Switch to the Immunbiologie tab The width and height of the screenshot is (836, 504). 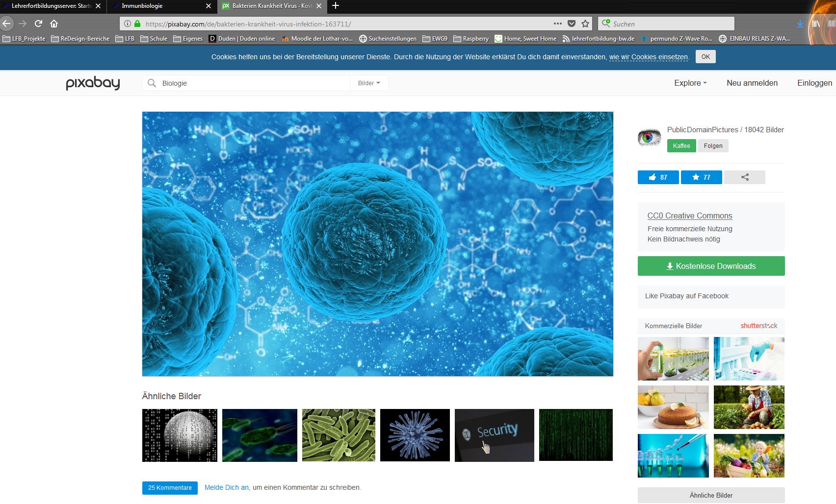tap(162, 6)
